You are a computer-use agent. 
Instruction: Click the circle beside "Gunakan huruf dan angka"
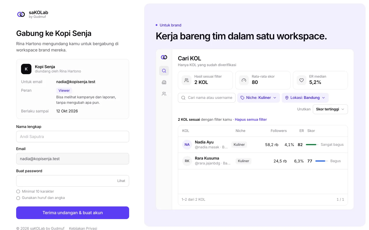coord(18,198)
